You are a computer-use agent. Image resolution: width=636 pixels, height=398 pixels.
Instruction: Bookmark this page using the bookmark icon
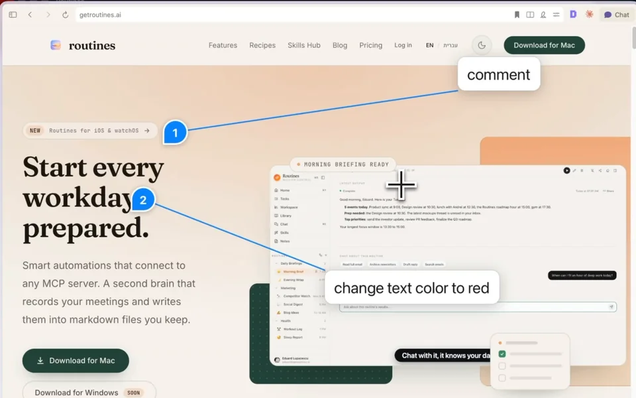click(x=517, y=15)
